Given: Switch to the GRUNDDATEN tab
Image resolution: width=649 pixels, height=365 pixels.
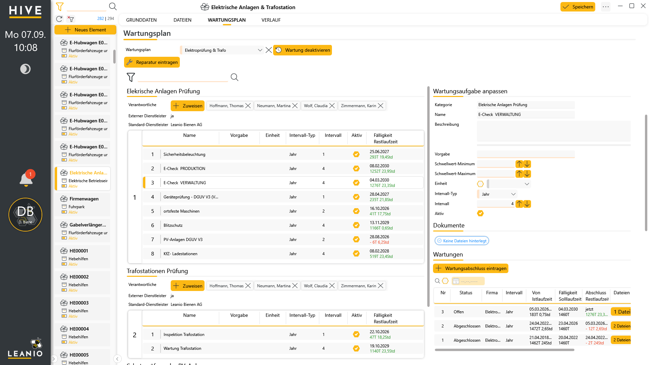Looking at the screenshot, I should click(x=141, y=20).
